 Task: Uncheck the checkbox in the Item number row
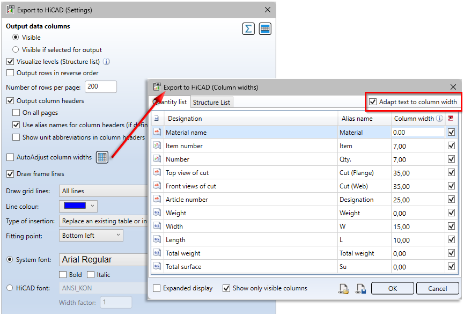451,145
